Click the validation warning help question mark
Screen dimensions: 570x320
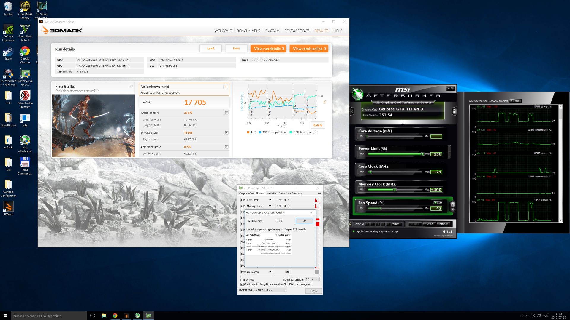coord(226,87)
